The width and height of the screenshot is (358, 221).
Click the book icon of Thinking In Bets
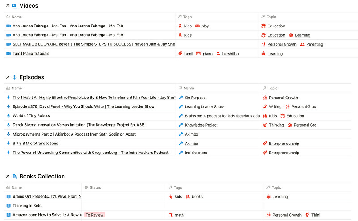(9, 206)
